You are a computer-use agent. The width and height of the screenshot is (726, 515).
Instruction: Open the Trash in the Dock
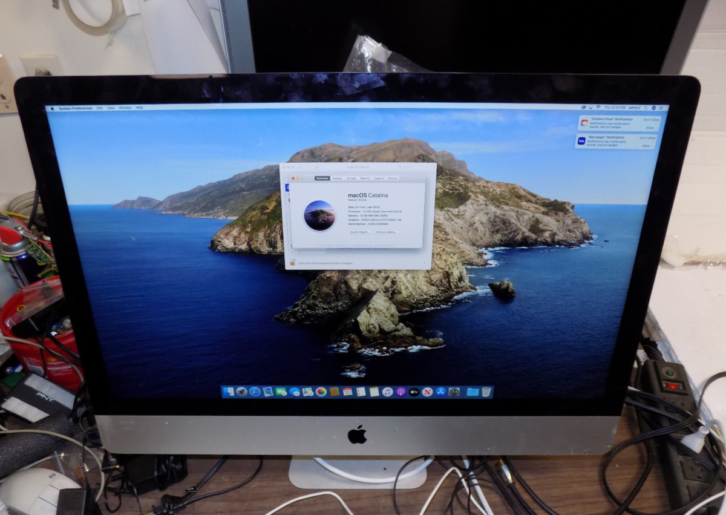tap(487, 392)
